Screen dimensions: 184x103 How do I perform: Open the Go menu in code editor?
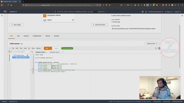pyautogui.click(x=29, y=48)
